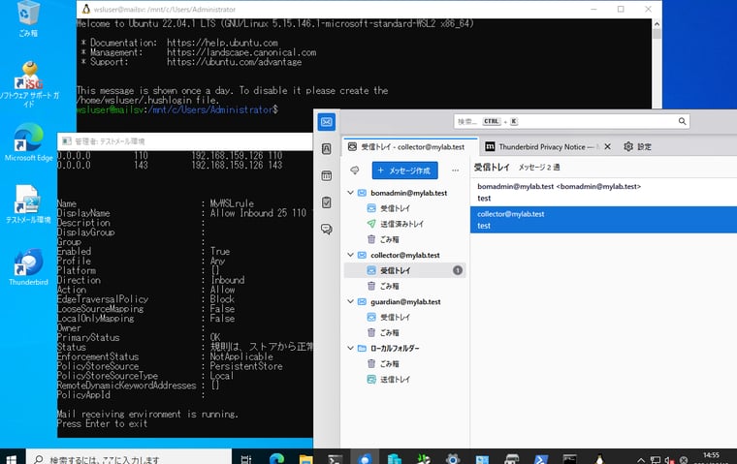Launch Microsoft Edge desktop shortcut
Image resolution: width=737 pixels, height=464 pixels.
(x=29, y=142)
